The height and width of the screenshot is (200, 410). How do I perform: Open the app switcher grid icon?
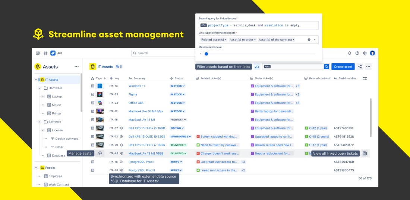click(45, 53)
